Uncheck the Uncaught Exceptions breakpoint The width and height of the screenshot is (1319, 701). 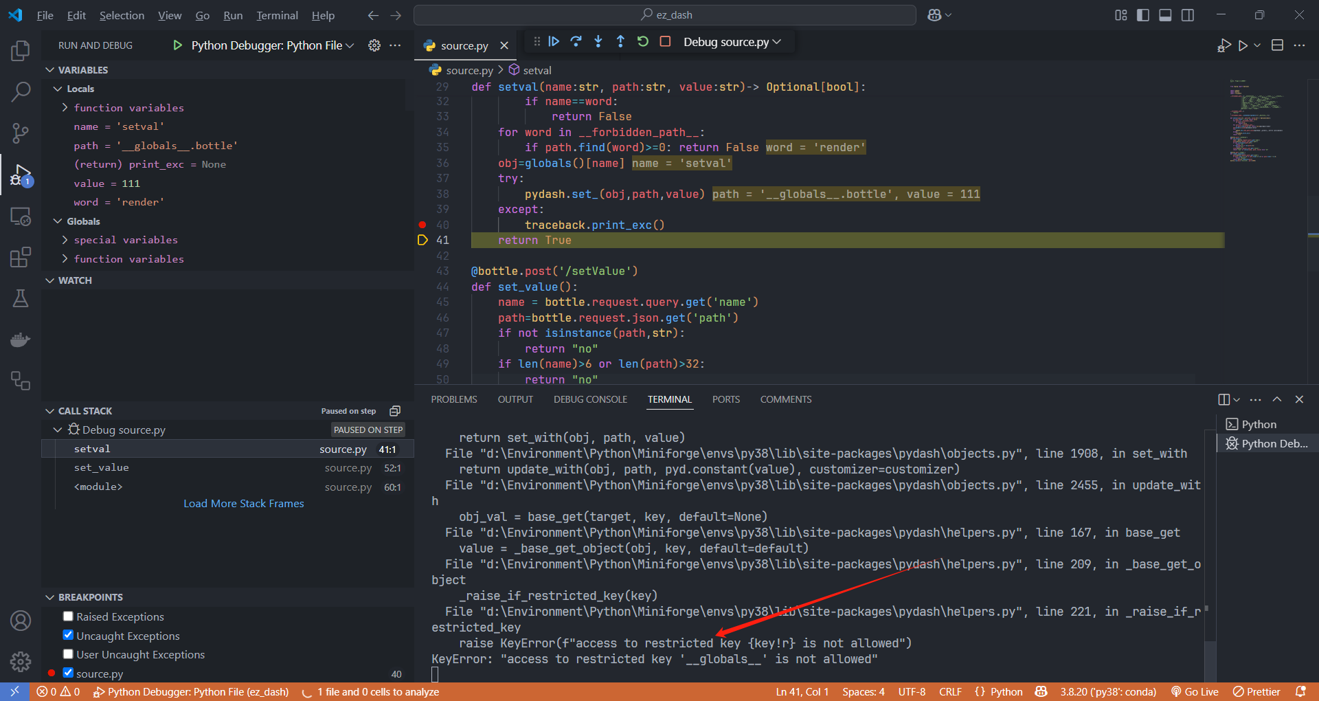pos(68,635)
